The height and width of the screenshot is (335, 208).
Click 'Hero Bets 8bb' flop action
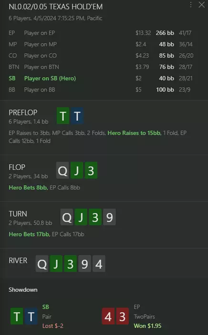point(28,188)
